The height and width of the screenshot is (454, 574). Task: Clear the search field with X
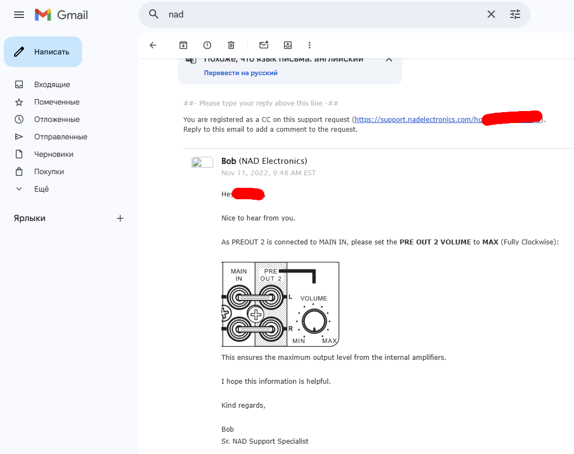click(x=491, y=15)
